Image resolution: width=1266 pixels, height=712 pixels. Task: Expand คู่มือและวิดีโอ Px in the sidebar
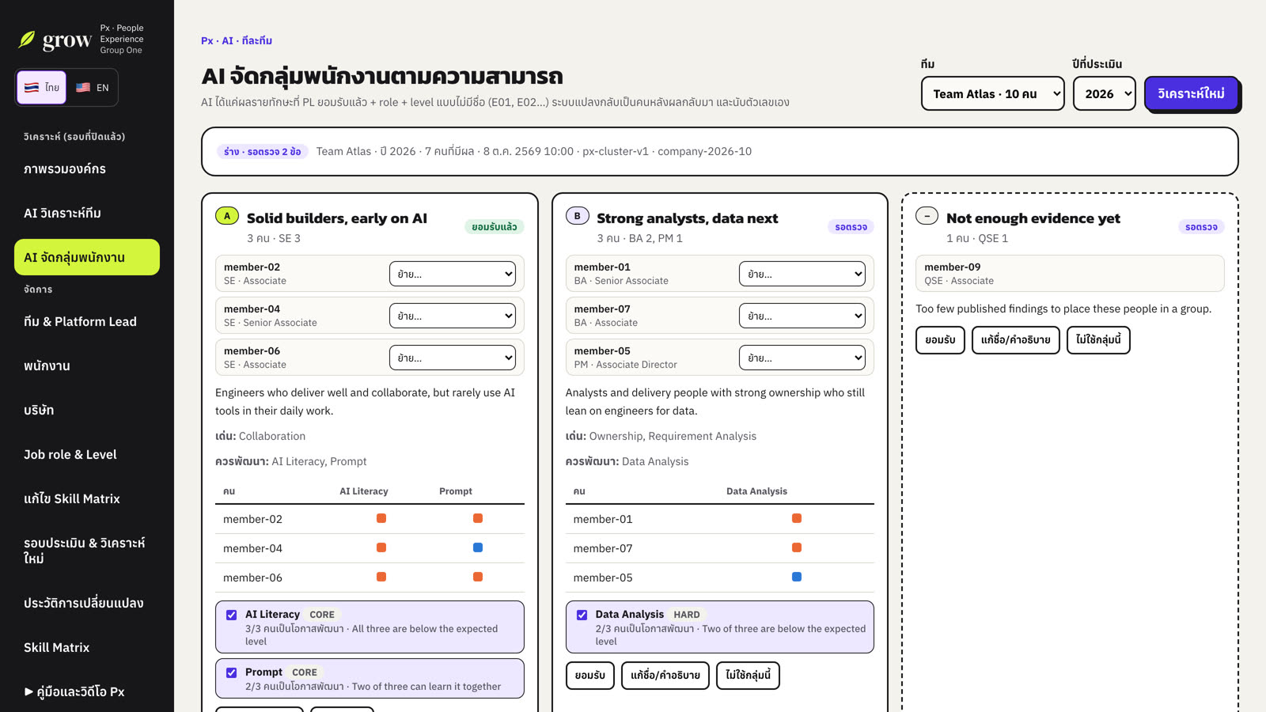coord(87,691)
